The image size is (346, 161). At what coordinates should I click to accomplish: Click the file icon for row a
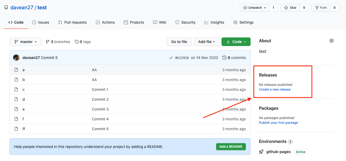16,70
